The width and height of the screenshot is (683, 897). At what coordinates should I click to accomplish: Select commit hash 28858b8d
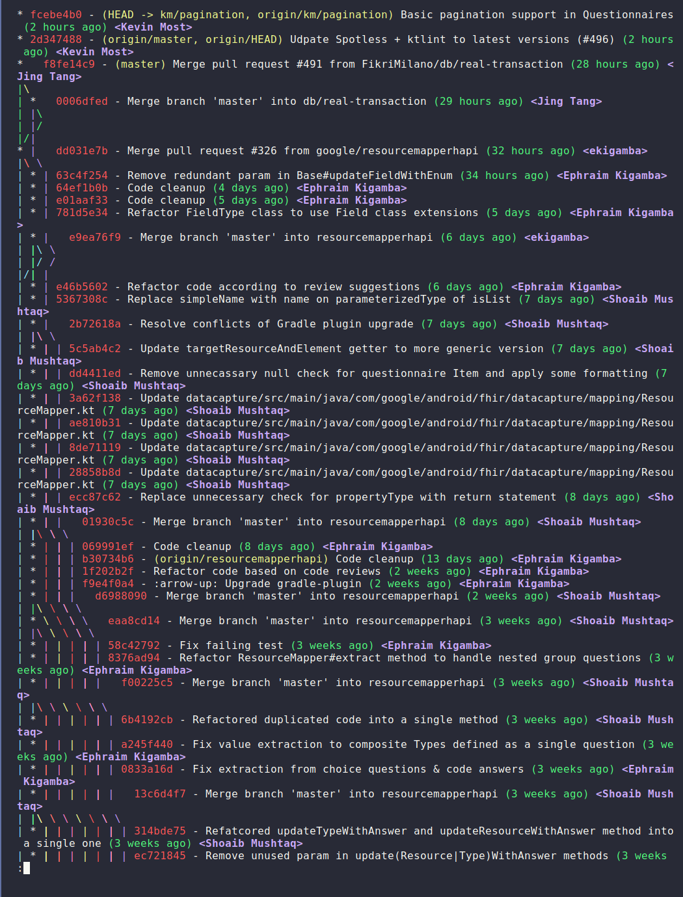[x=95, y=472]
